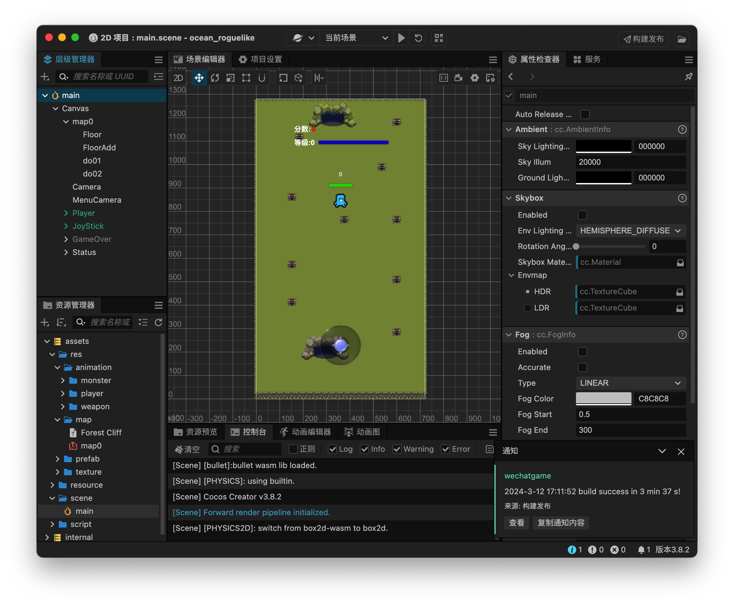The height and width of the screenshot is (606, 734).
Task: Open Fog Color swatch
Action: (x=603, y=399)
